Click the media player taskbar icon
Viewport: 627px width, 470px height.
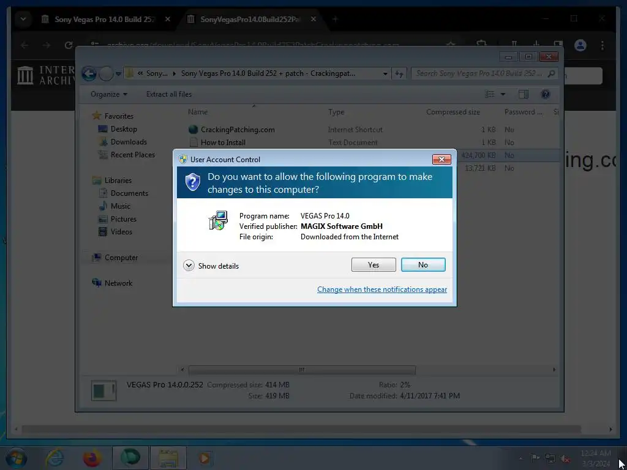point(206,458)
